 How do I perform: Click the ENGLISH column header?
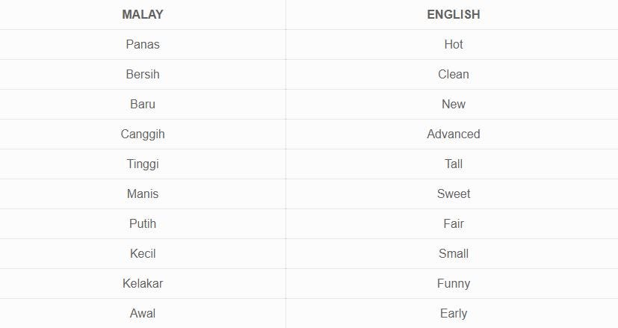[453, 14]
